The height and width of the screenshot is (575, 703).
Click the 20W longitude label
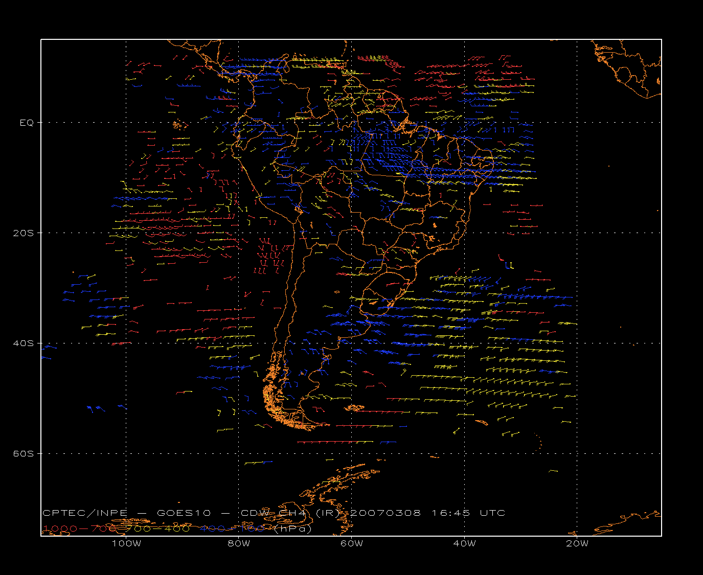coord(577,544)
